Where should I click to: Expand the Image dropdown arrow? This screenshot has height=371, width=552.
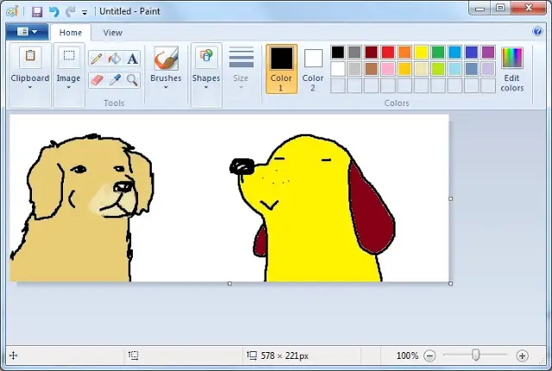(x=69, y=87)
